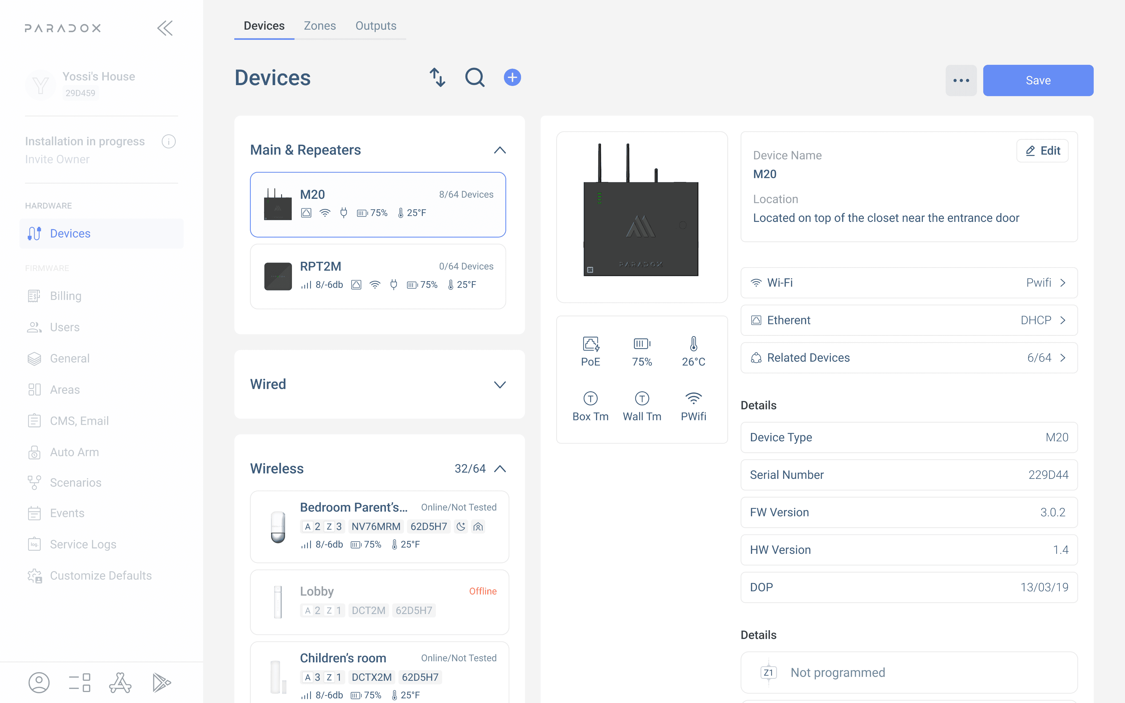Click Edit device name button
This screenshot has height=703, width=1125.
point(1042,151)
